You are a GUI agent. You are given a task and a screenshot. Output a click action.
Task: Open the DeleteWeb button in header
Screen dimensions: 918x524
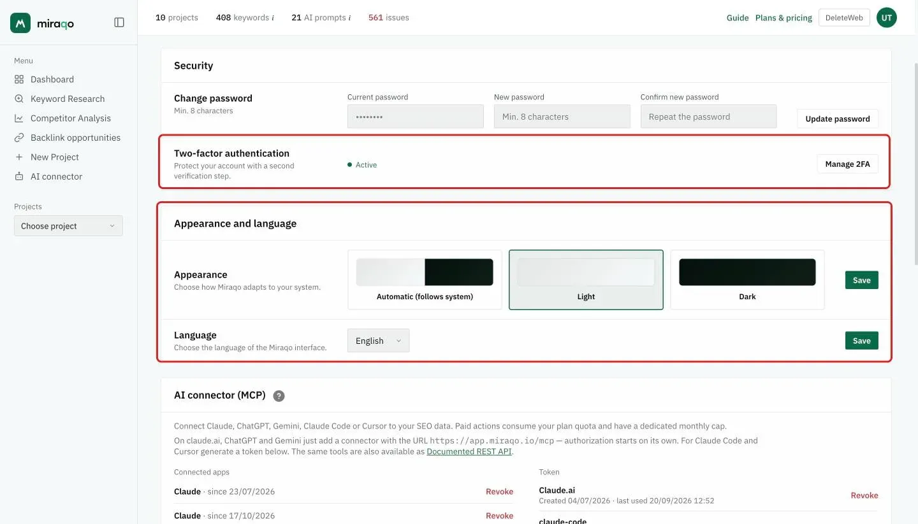pos(844,18)
